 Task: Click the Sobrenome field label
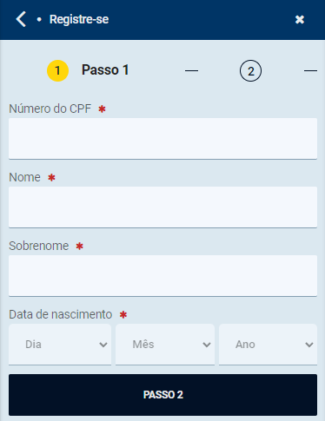[39, 246]
